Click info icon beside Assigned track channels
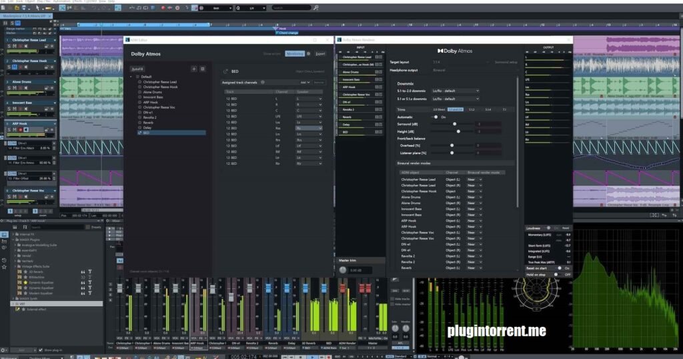 (263, 82)
